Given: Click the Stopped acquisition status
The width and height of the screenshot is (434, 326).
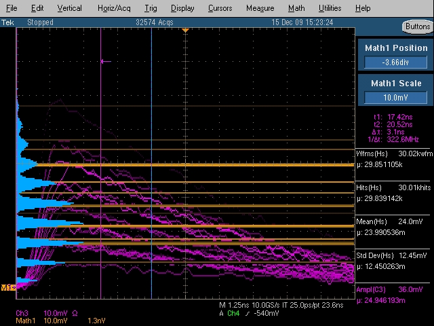Looking at the screenshot, I should [40, 22].
